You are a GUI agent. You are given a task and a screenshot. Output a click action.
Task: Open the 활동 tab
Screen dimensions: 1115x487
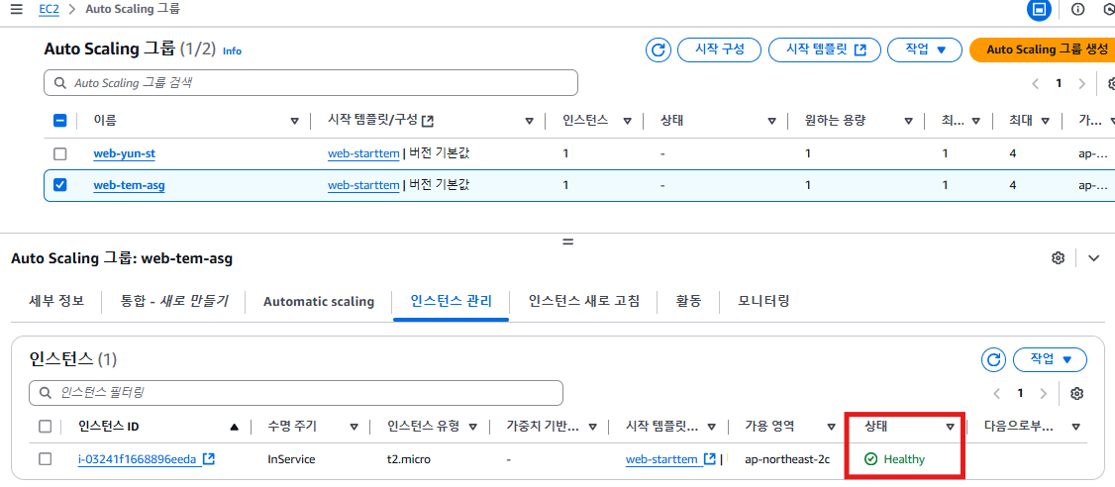pos(688,301)
